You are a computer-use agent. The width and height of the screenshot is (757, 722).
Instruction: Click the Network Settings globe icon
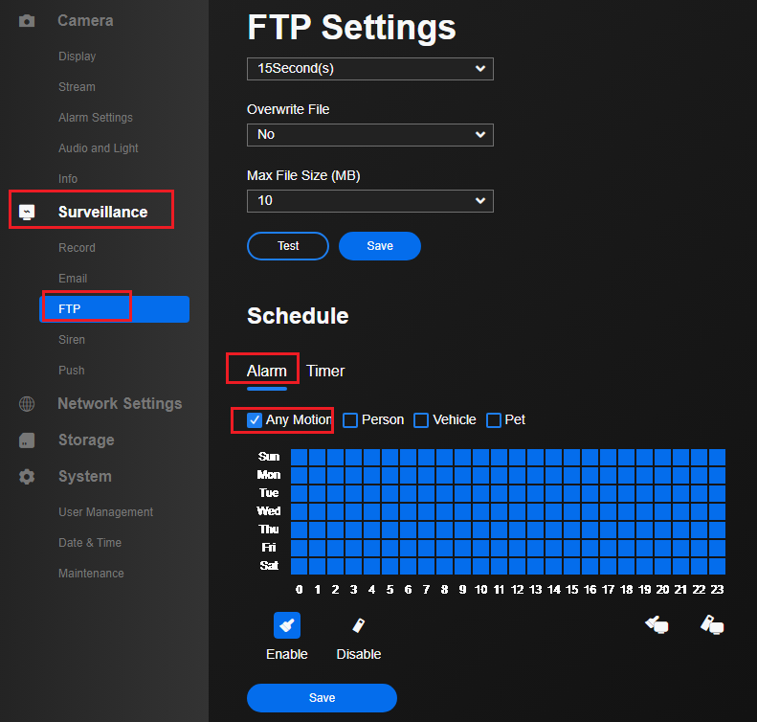(x=27, y=404)
